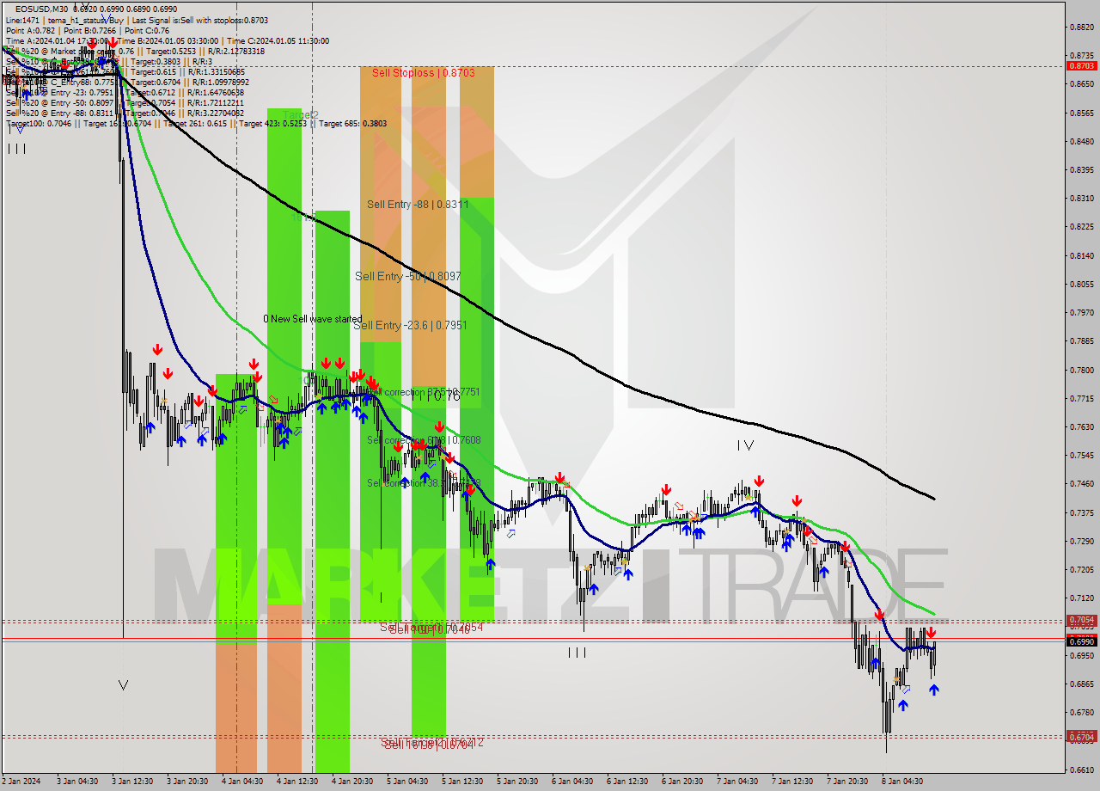
Task: Click the blue buy arrow near 7 Jan 20:30
Action: 824,572
